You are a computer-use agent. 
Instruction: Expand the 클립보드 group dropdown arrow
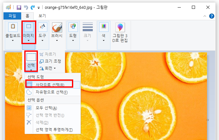[13, 40]
